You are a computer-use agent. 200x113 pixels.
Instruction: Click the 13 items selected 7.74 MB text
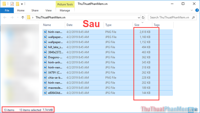[36, 110]
